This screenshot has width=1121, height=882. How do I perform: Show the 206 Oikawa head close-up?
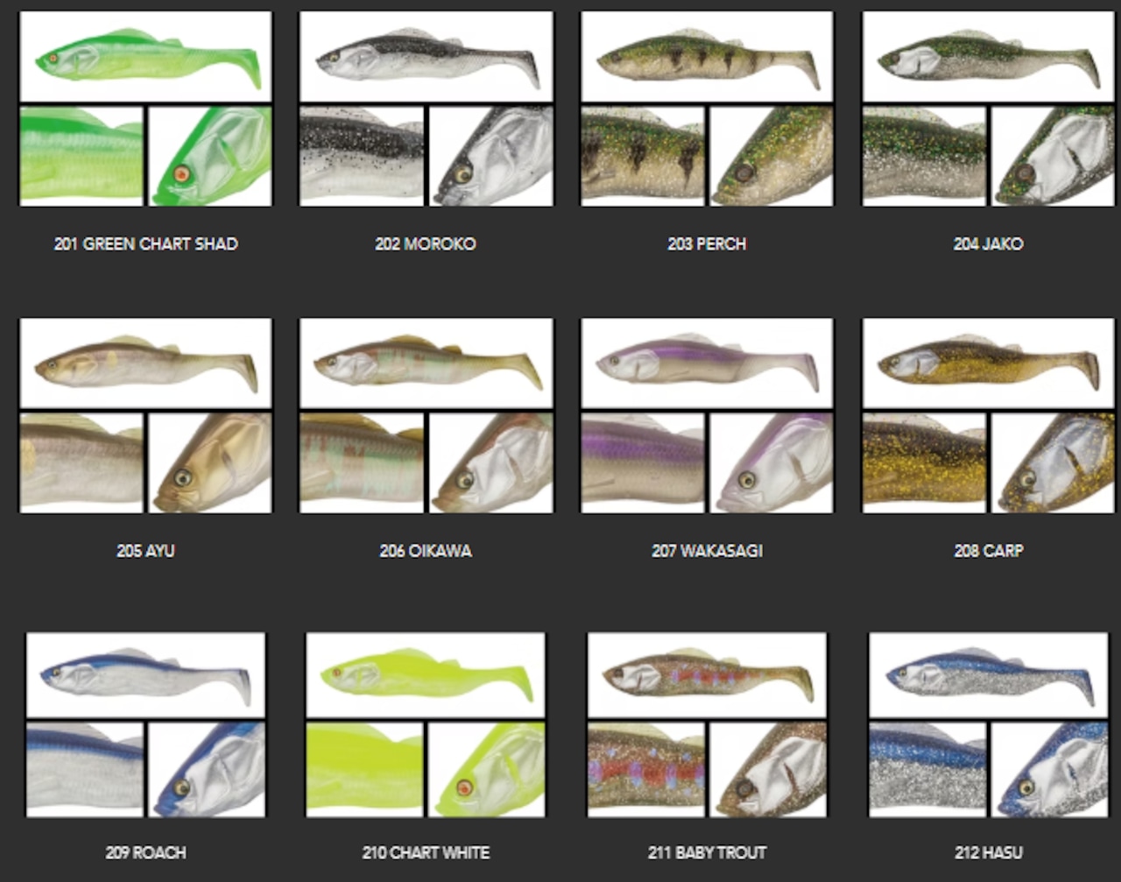pos(491,463)
